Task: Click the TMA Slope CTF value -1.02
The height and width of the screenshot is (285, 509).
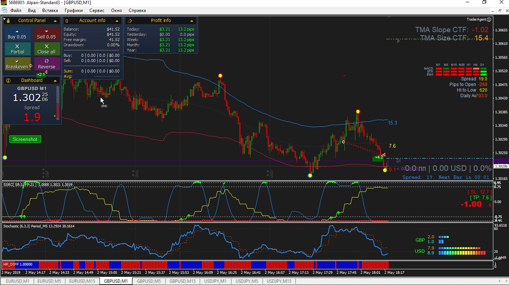Action: point(480,30)
